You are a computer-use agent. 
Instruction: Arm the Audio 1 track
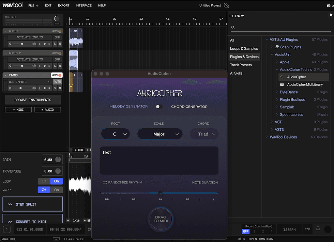pyautogui.click(x=57, y=31)
